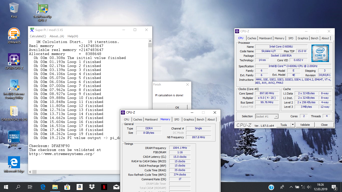Open Graphics tab in the CPU-Z memory window

[x=189, y=119]
